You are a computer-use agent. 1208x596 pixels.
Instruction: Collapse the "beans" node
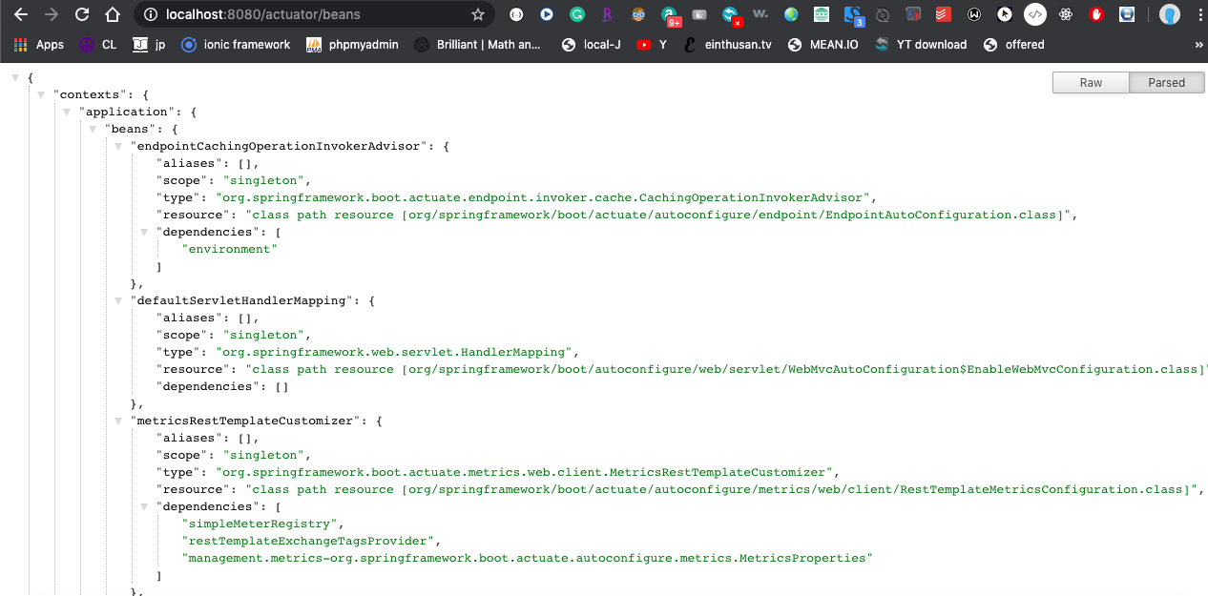[x=94, y=129]
